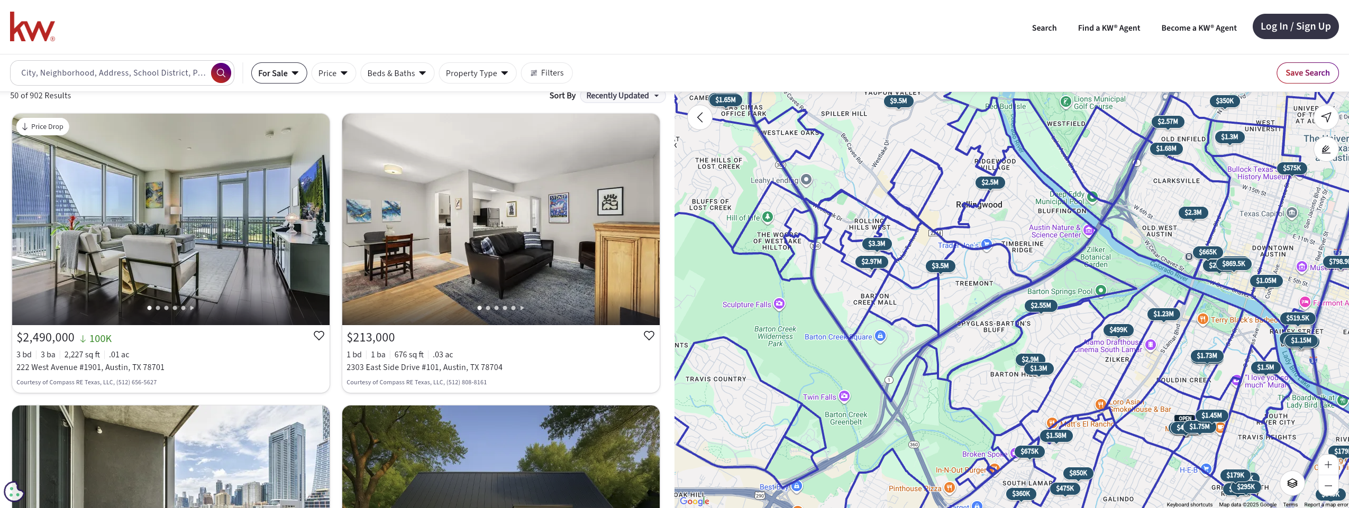Open the Beds & Baths dropdown
The width and height of the screenshot is (1349, 508).
tap(397, 73)
